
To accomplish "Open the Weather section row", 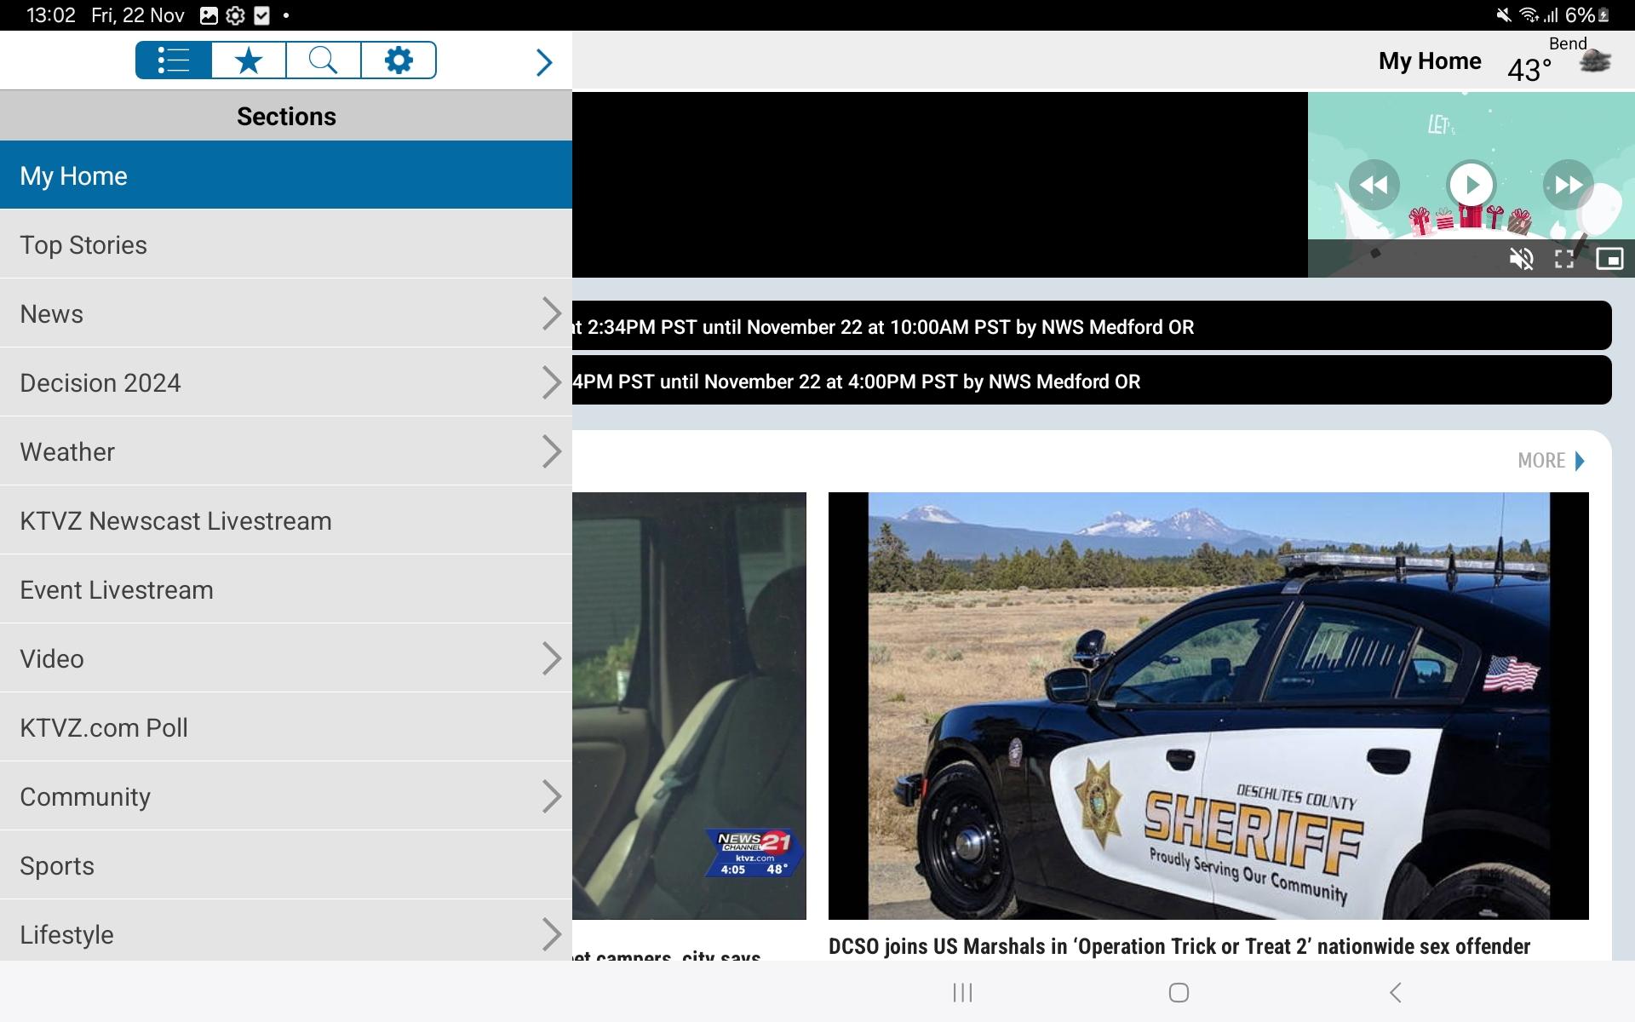I will tap(286, 451).
